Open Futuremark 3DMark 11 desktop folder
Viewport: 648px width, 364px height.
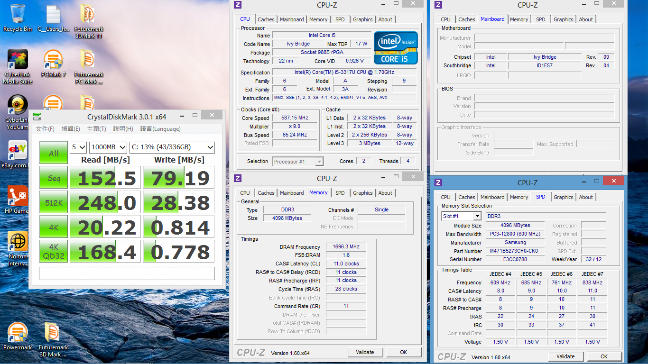coord(89,21)
